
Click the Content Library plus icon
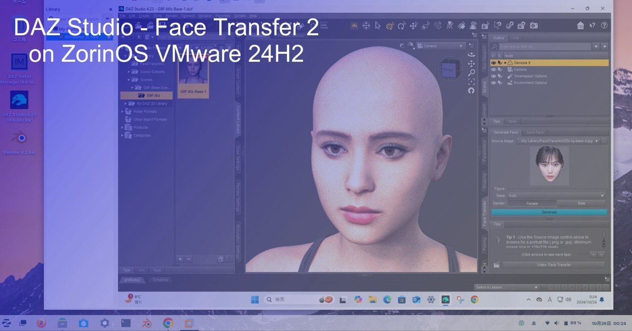tap(180, 259)
